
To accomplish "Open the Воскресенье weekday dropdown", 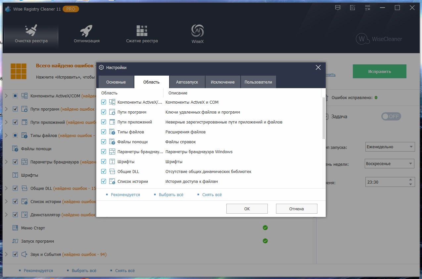I will (x=390, y=163).
